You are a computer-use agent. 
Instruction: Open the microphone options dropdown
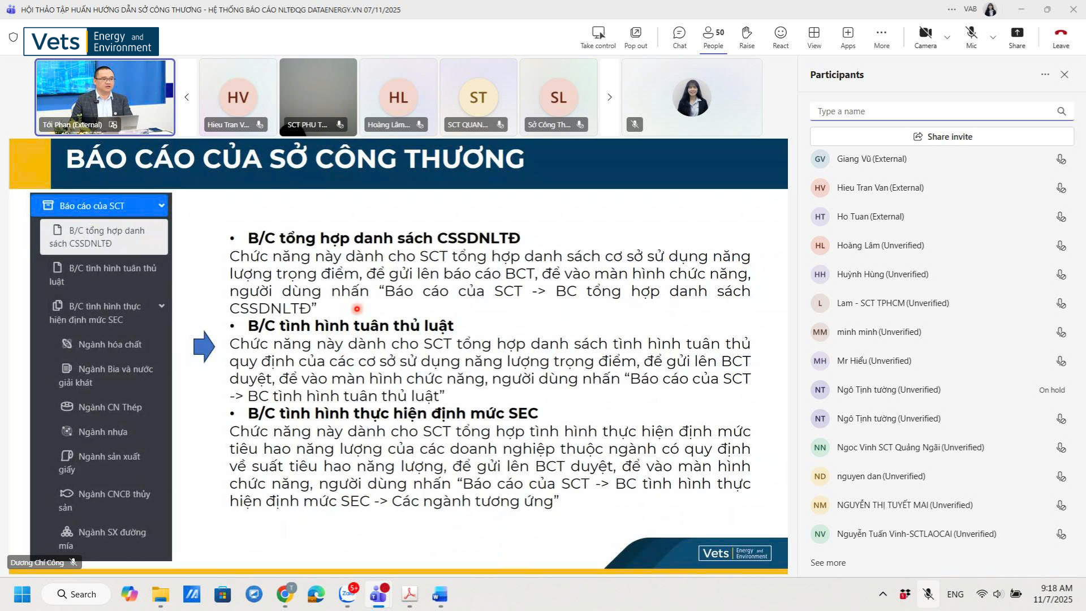pyautogui.click(x=993, y=38)
